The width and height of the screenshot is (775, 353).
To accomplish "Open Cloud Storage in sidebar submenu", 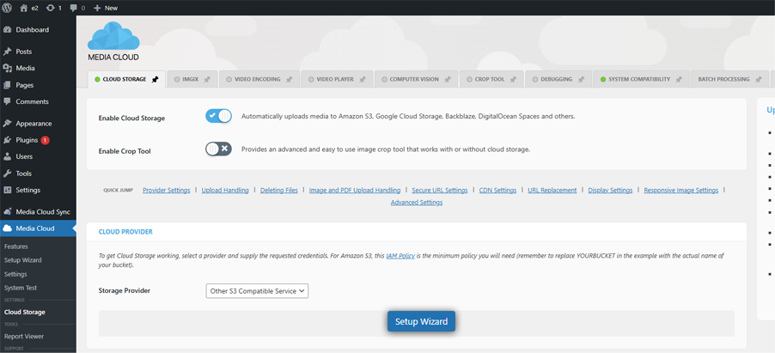I will click(25, 312).
